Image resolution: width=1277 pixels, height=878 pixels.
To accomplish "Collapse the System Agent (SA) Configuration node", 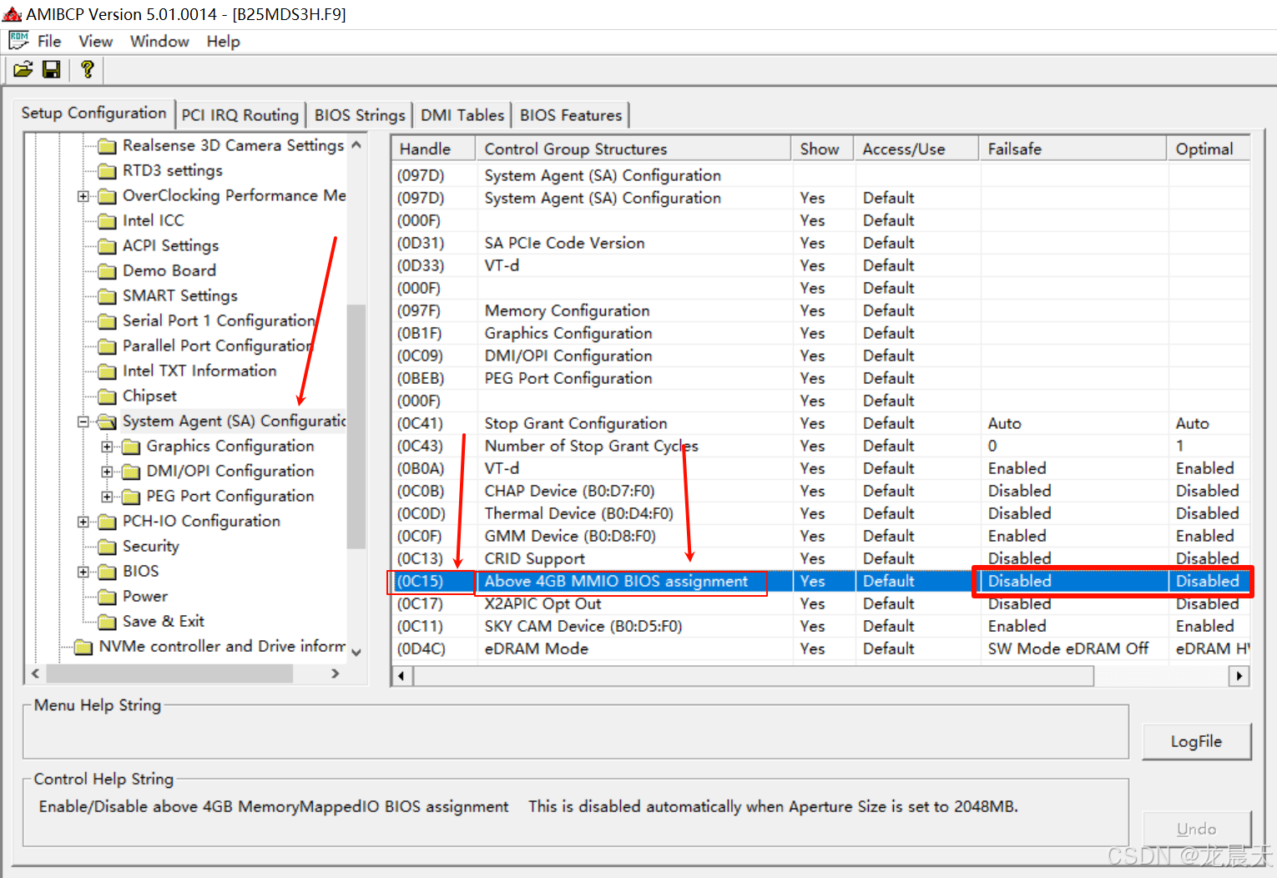I will point(83,421).
